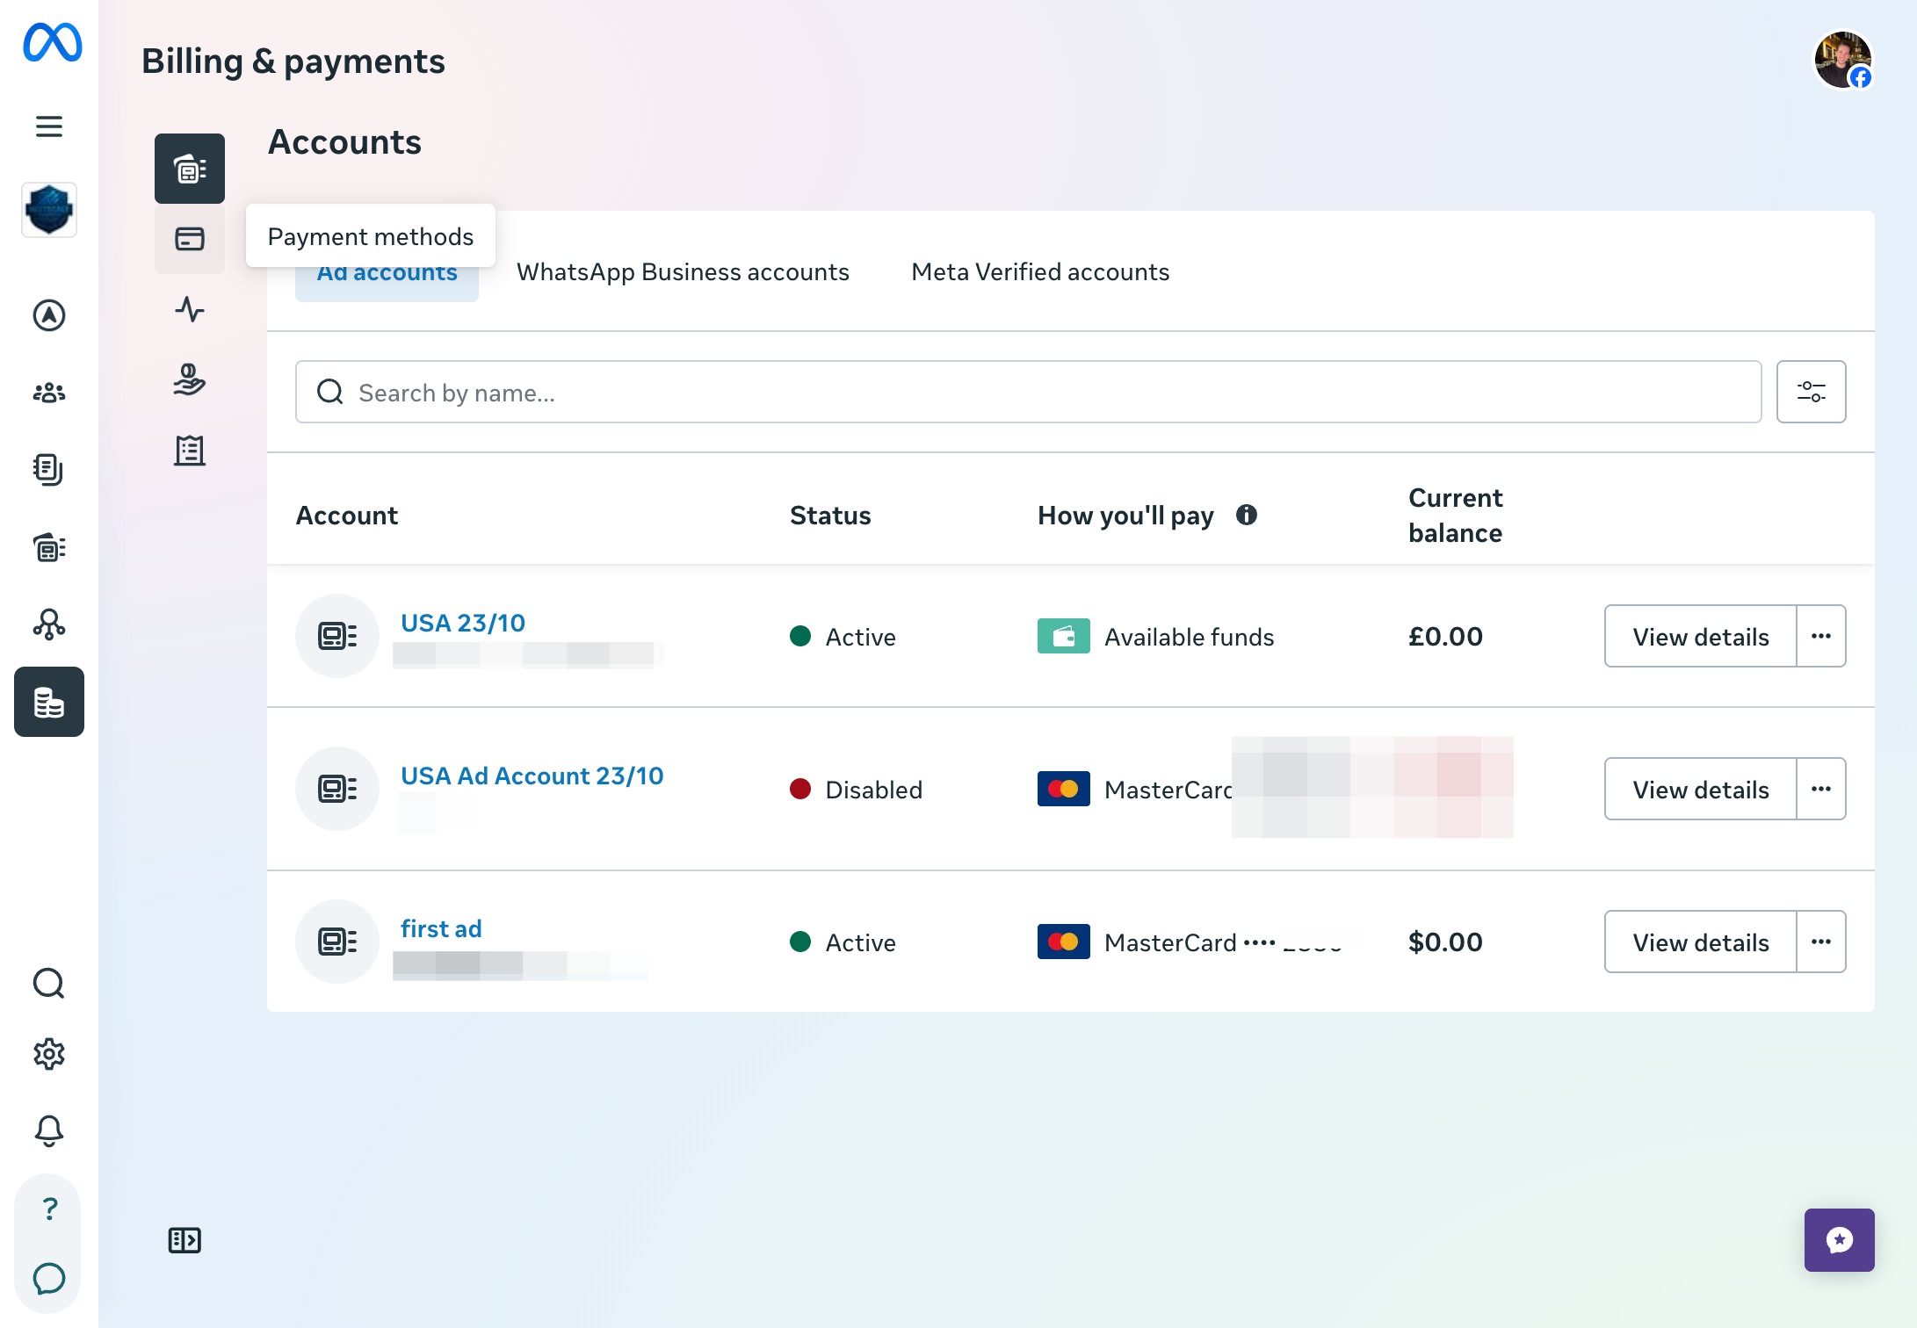
Task: Open the purple star chat assistant button
Action: pyautogui.click(x=1840, y=1240)
